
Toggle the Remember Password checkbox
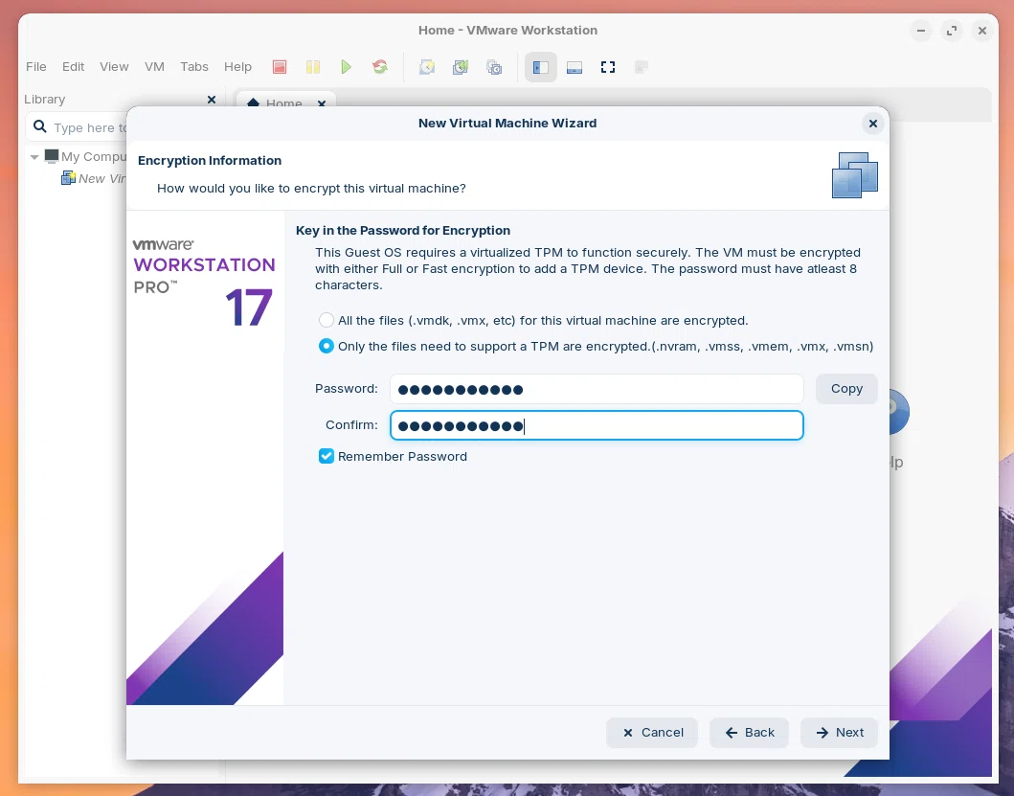[326, 456]
